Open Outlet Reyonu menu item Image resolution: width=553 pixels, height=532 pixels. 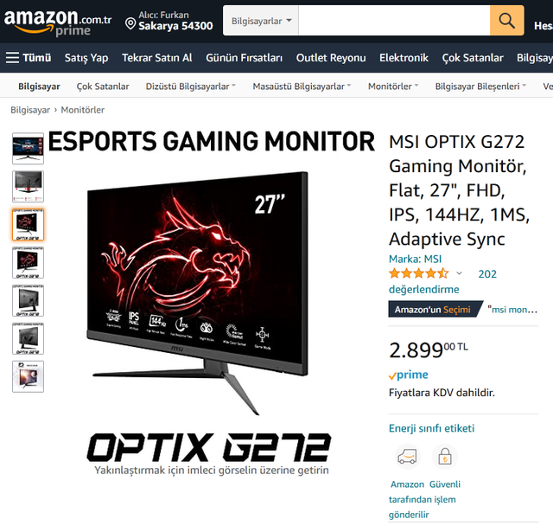pyautogui.click(x=331, y=58)
